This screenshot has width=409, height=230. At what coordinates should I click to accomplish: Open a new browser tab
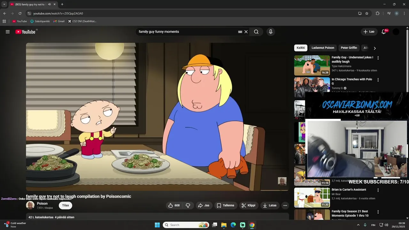tap(62, 4)
